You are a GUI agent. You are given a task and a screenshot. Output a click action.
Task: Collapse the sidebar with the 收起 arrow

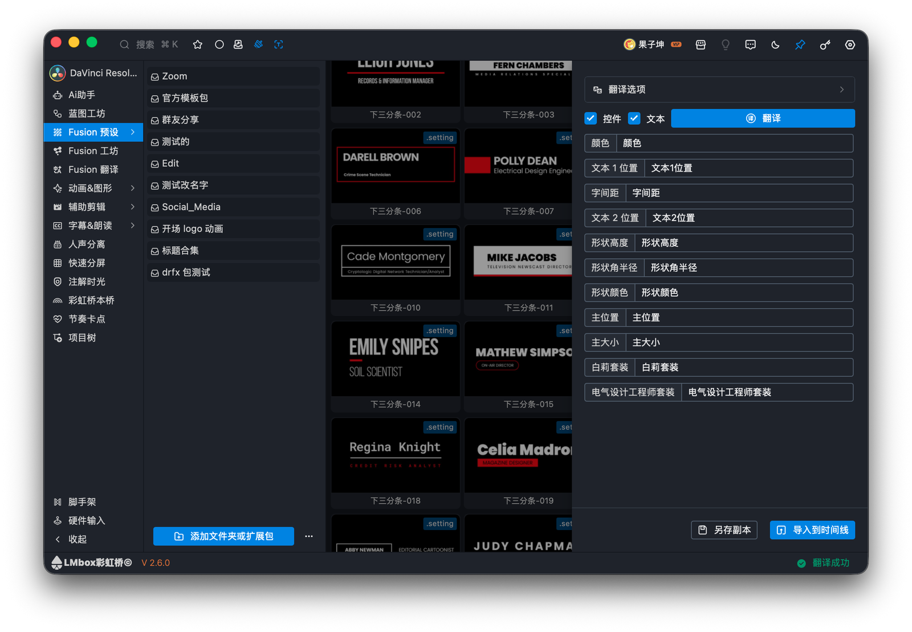[x=58, y=539]
